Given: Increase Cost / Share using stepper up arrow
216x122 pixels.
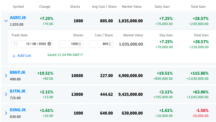Looking at the screenshot, I should (x=110, y=43).
